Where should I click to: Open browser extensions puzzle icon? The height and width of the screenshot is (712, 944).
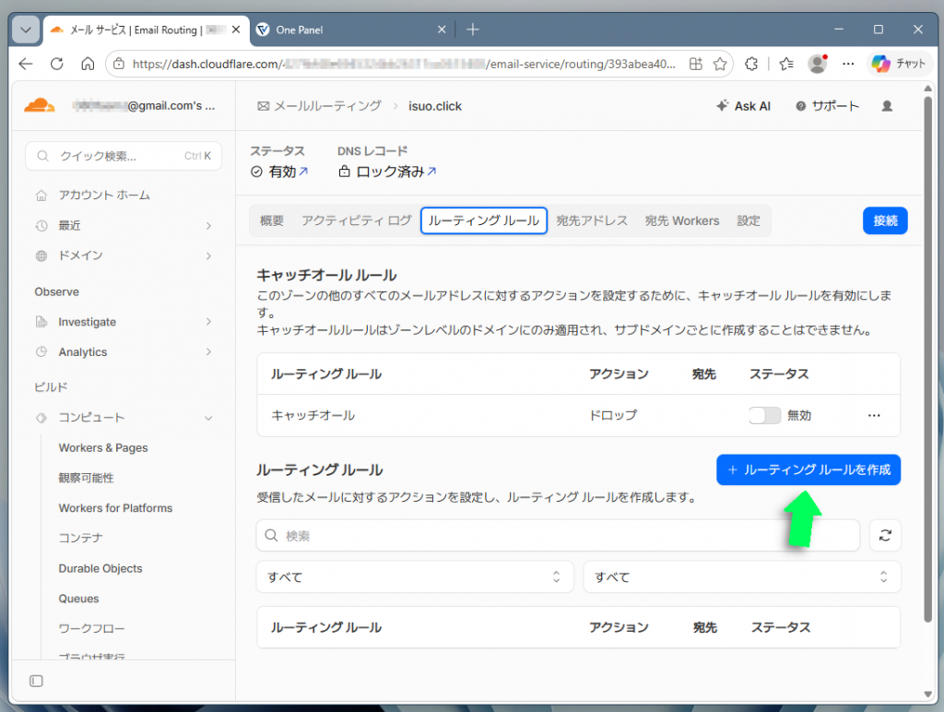(x=750, y=64)
